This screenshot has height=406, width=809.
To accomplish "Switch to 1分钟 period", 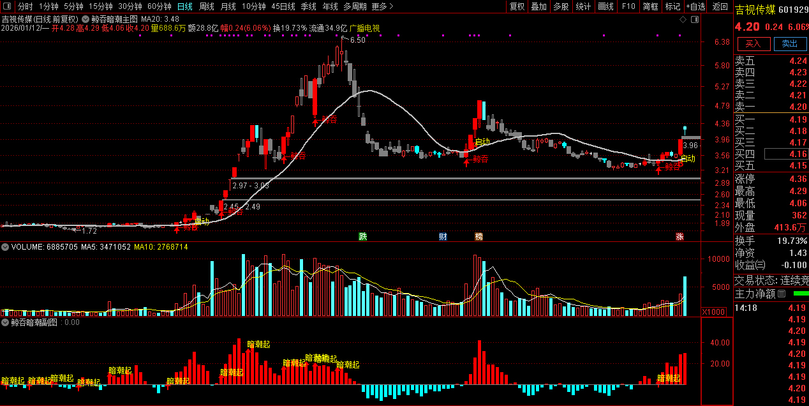I will click(49, 6).
